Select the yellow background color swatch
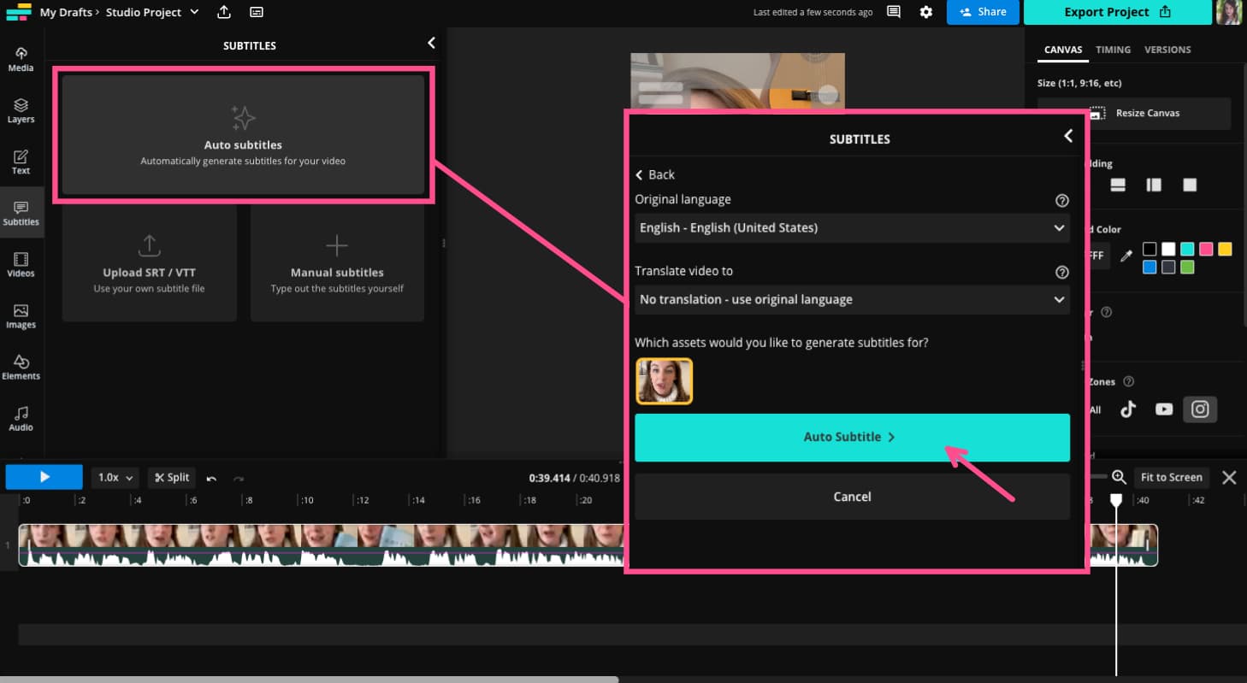The height and width of the screenshot is (683, 1247). pyautogui.click(x=1225, y=249)
